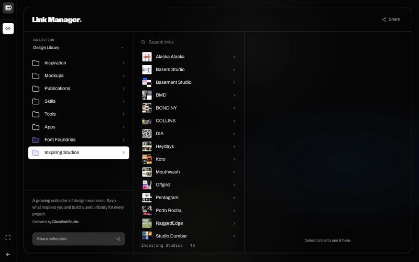Click chevron next to DIA
Viewport: 419px width, 262px height.
(234, 134)
